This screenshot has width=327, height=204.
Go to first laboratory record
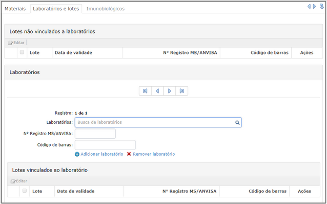click(145, 91)
